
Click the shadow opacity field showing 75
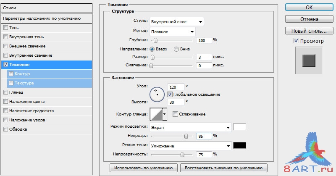click(x=204, y=154)
